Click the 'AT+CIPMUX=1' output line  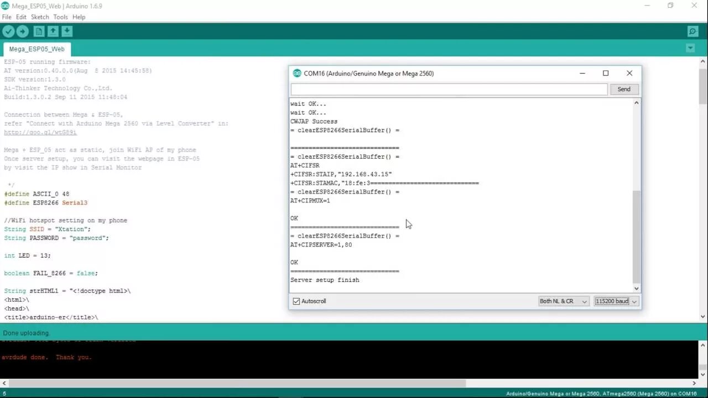click(310, 201)
